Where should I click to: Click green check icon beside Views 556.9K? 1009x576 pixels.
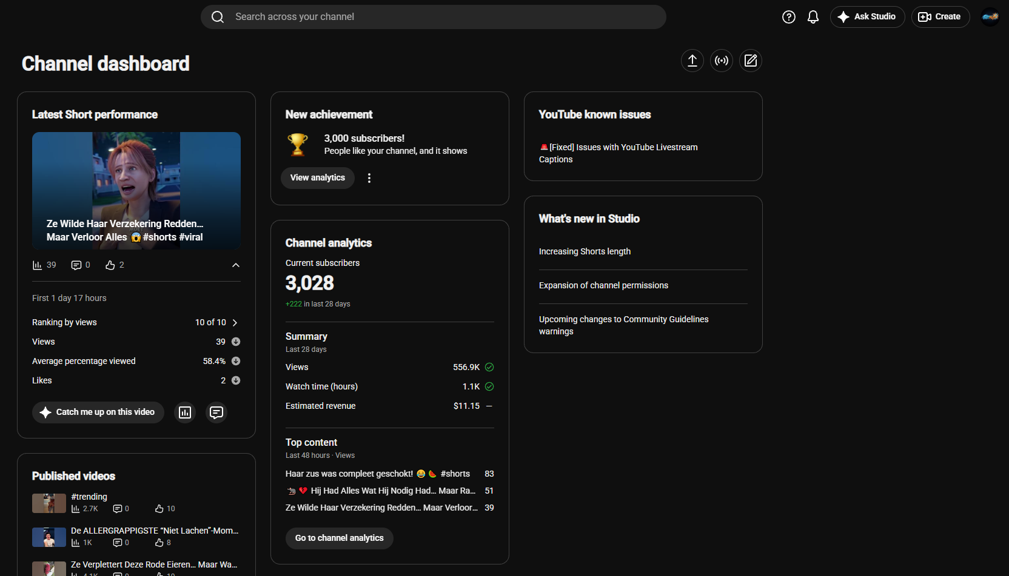489,367
